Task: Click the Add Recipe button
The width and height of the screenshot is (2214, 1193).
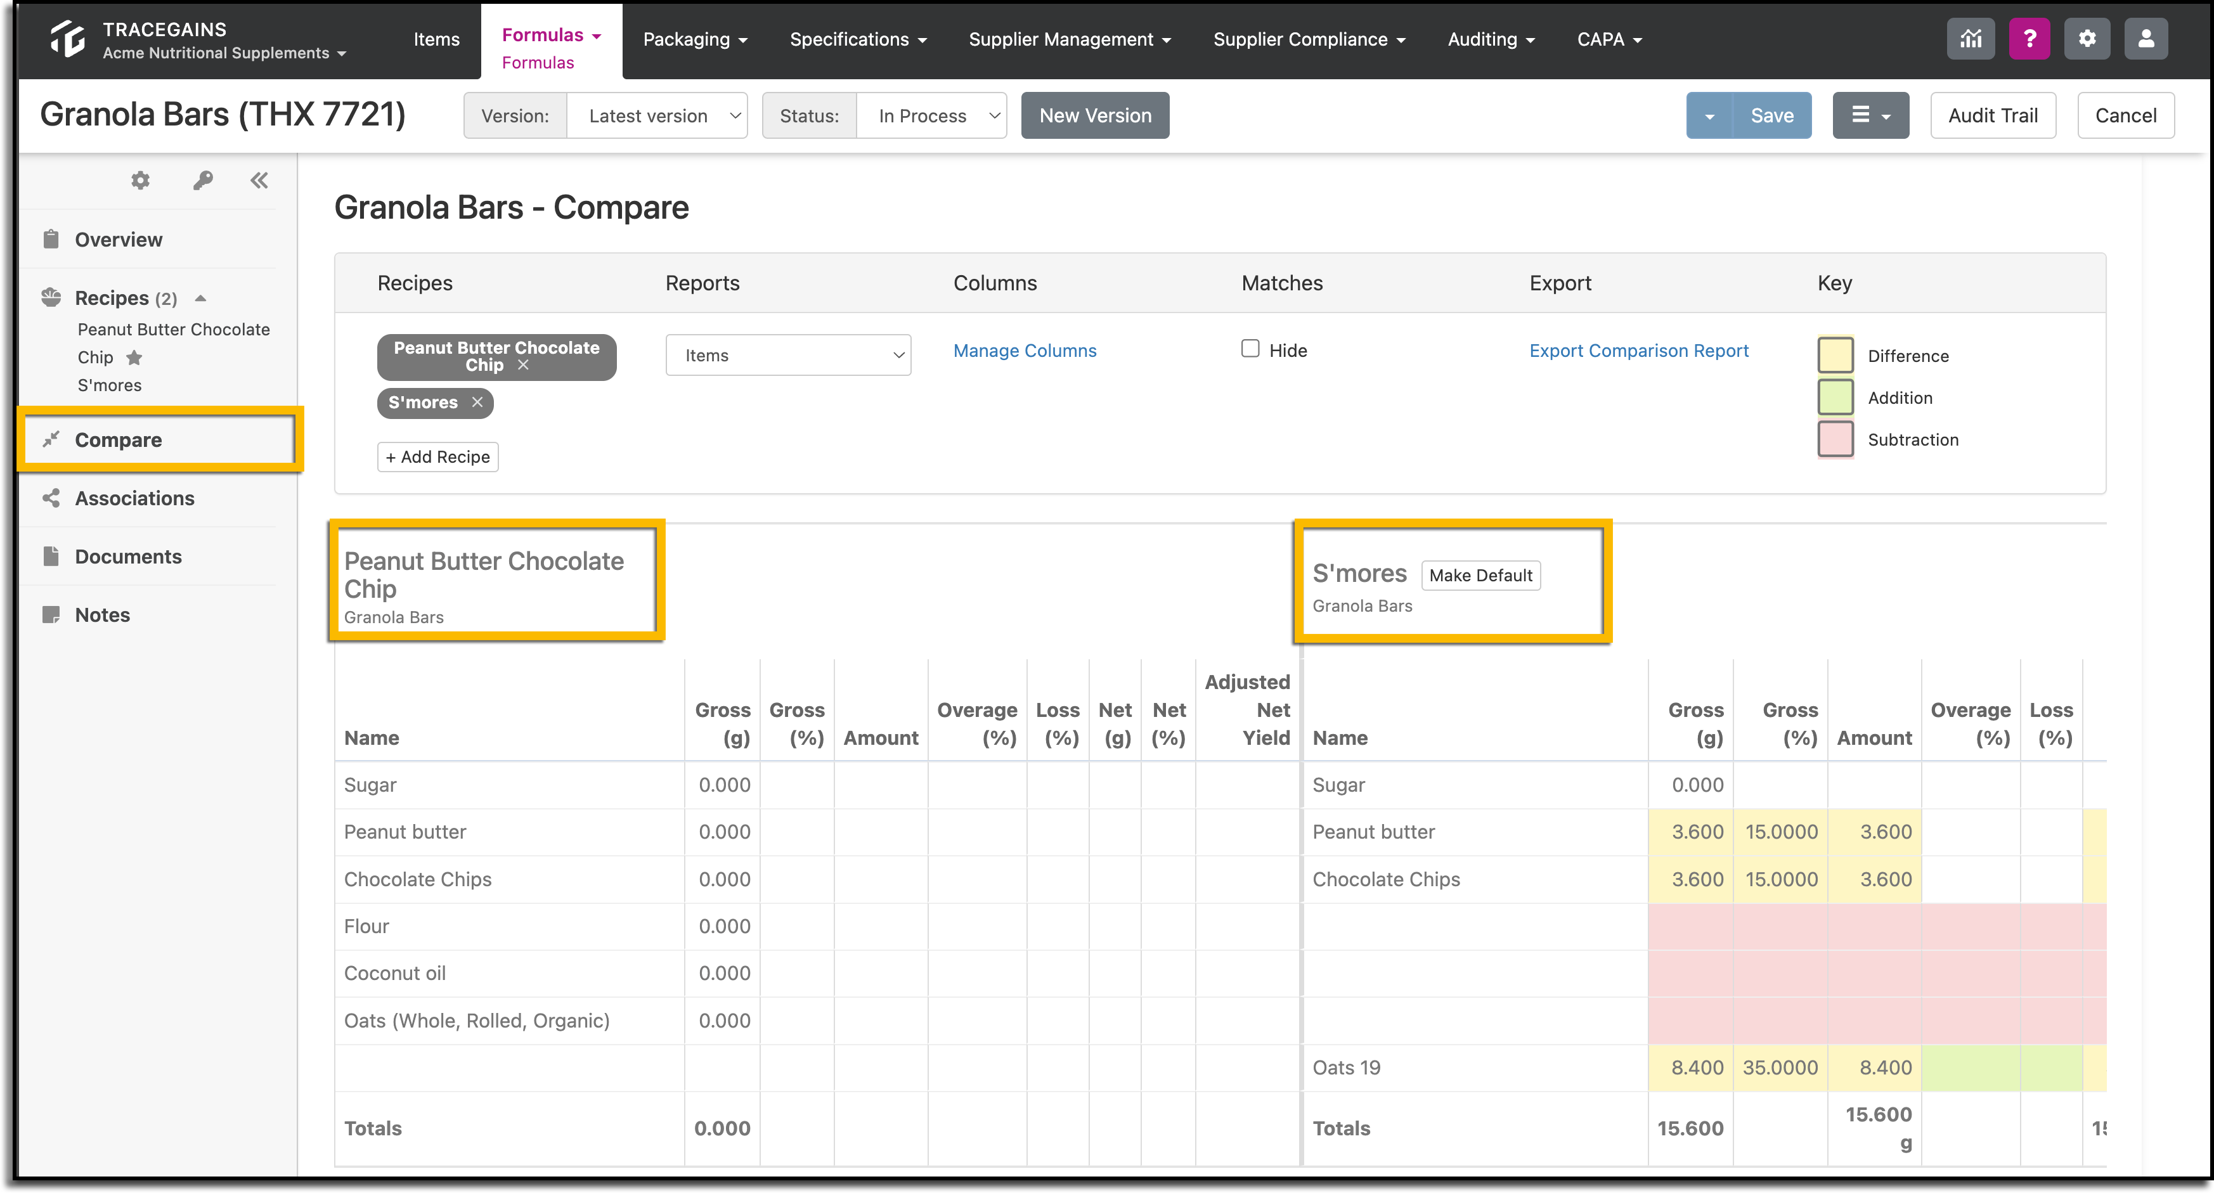Action: click(x=437, y=456)
